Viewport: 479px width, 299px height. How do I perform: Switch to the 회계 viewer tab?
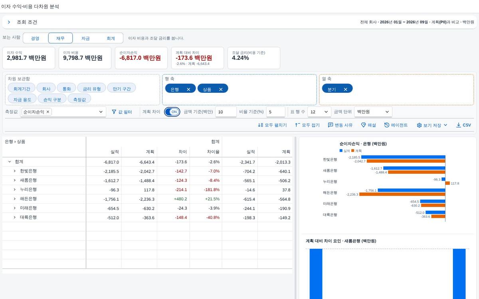[x=111, y=38]
